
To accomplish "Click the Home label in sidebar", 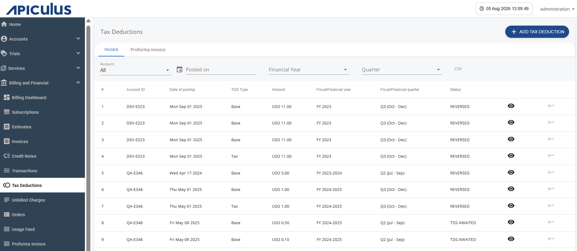I will click(x=15, y=24).
